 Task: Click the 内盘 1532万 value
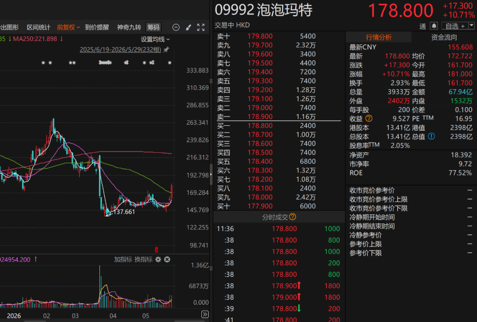tap(461, 101)
